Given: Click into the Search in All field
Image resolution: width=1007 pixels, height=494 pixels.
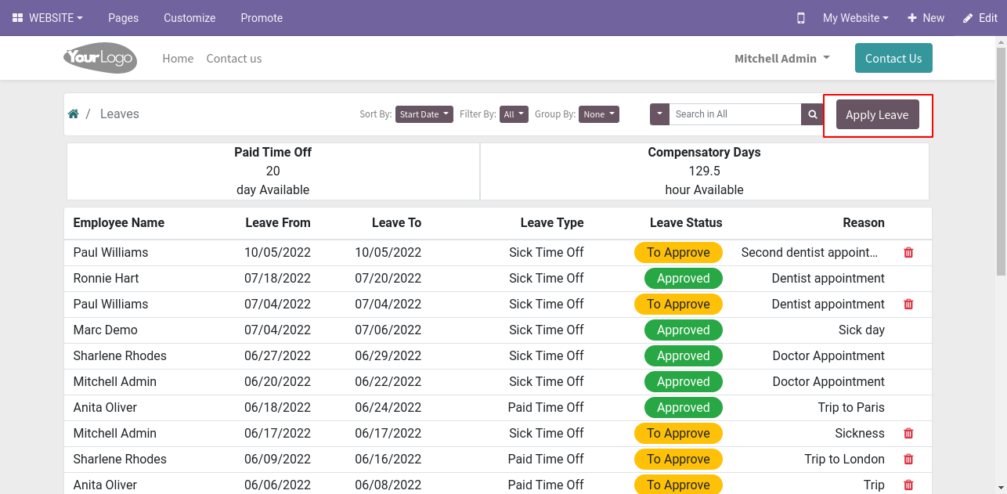Looking at the screenshot, I should pos(734,114).
